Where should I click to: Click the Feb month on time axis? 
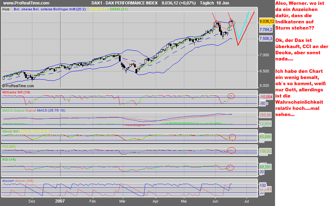(92, 201)
